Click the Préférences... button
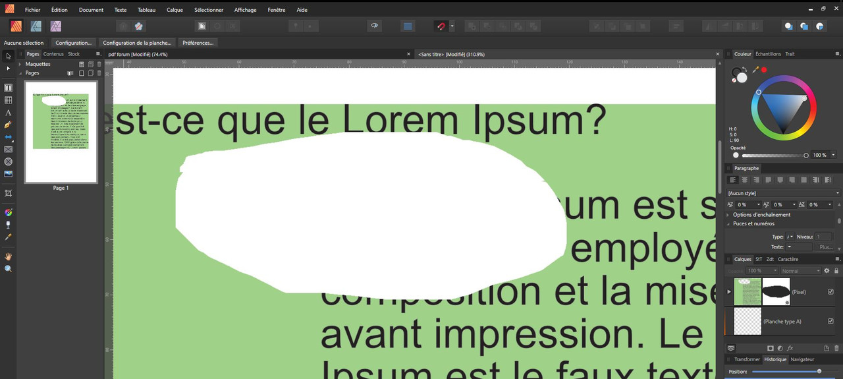843x379 pixels. coord(198,43)
